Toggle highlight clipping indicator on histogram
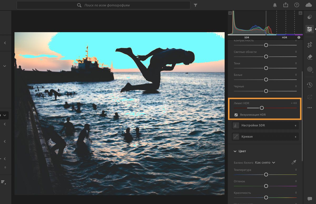This screenshot has width=316, height=204. pos(300,13)
